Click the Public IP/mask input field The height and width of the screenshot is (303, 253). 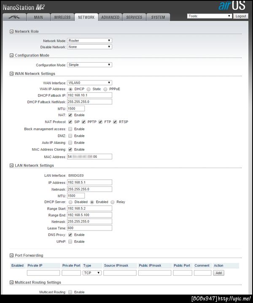(155, 273)
